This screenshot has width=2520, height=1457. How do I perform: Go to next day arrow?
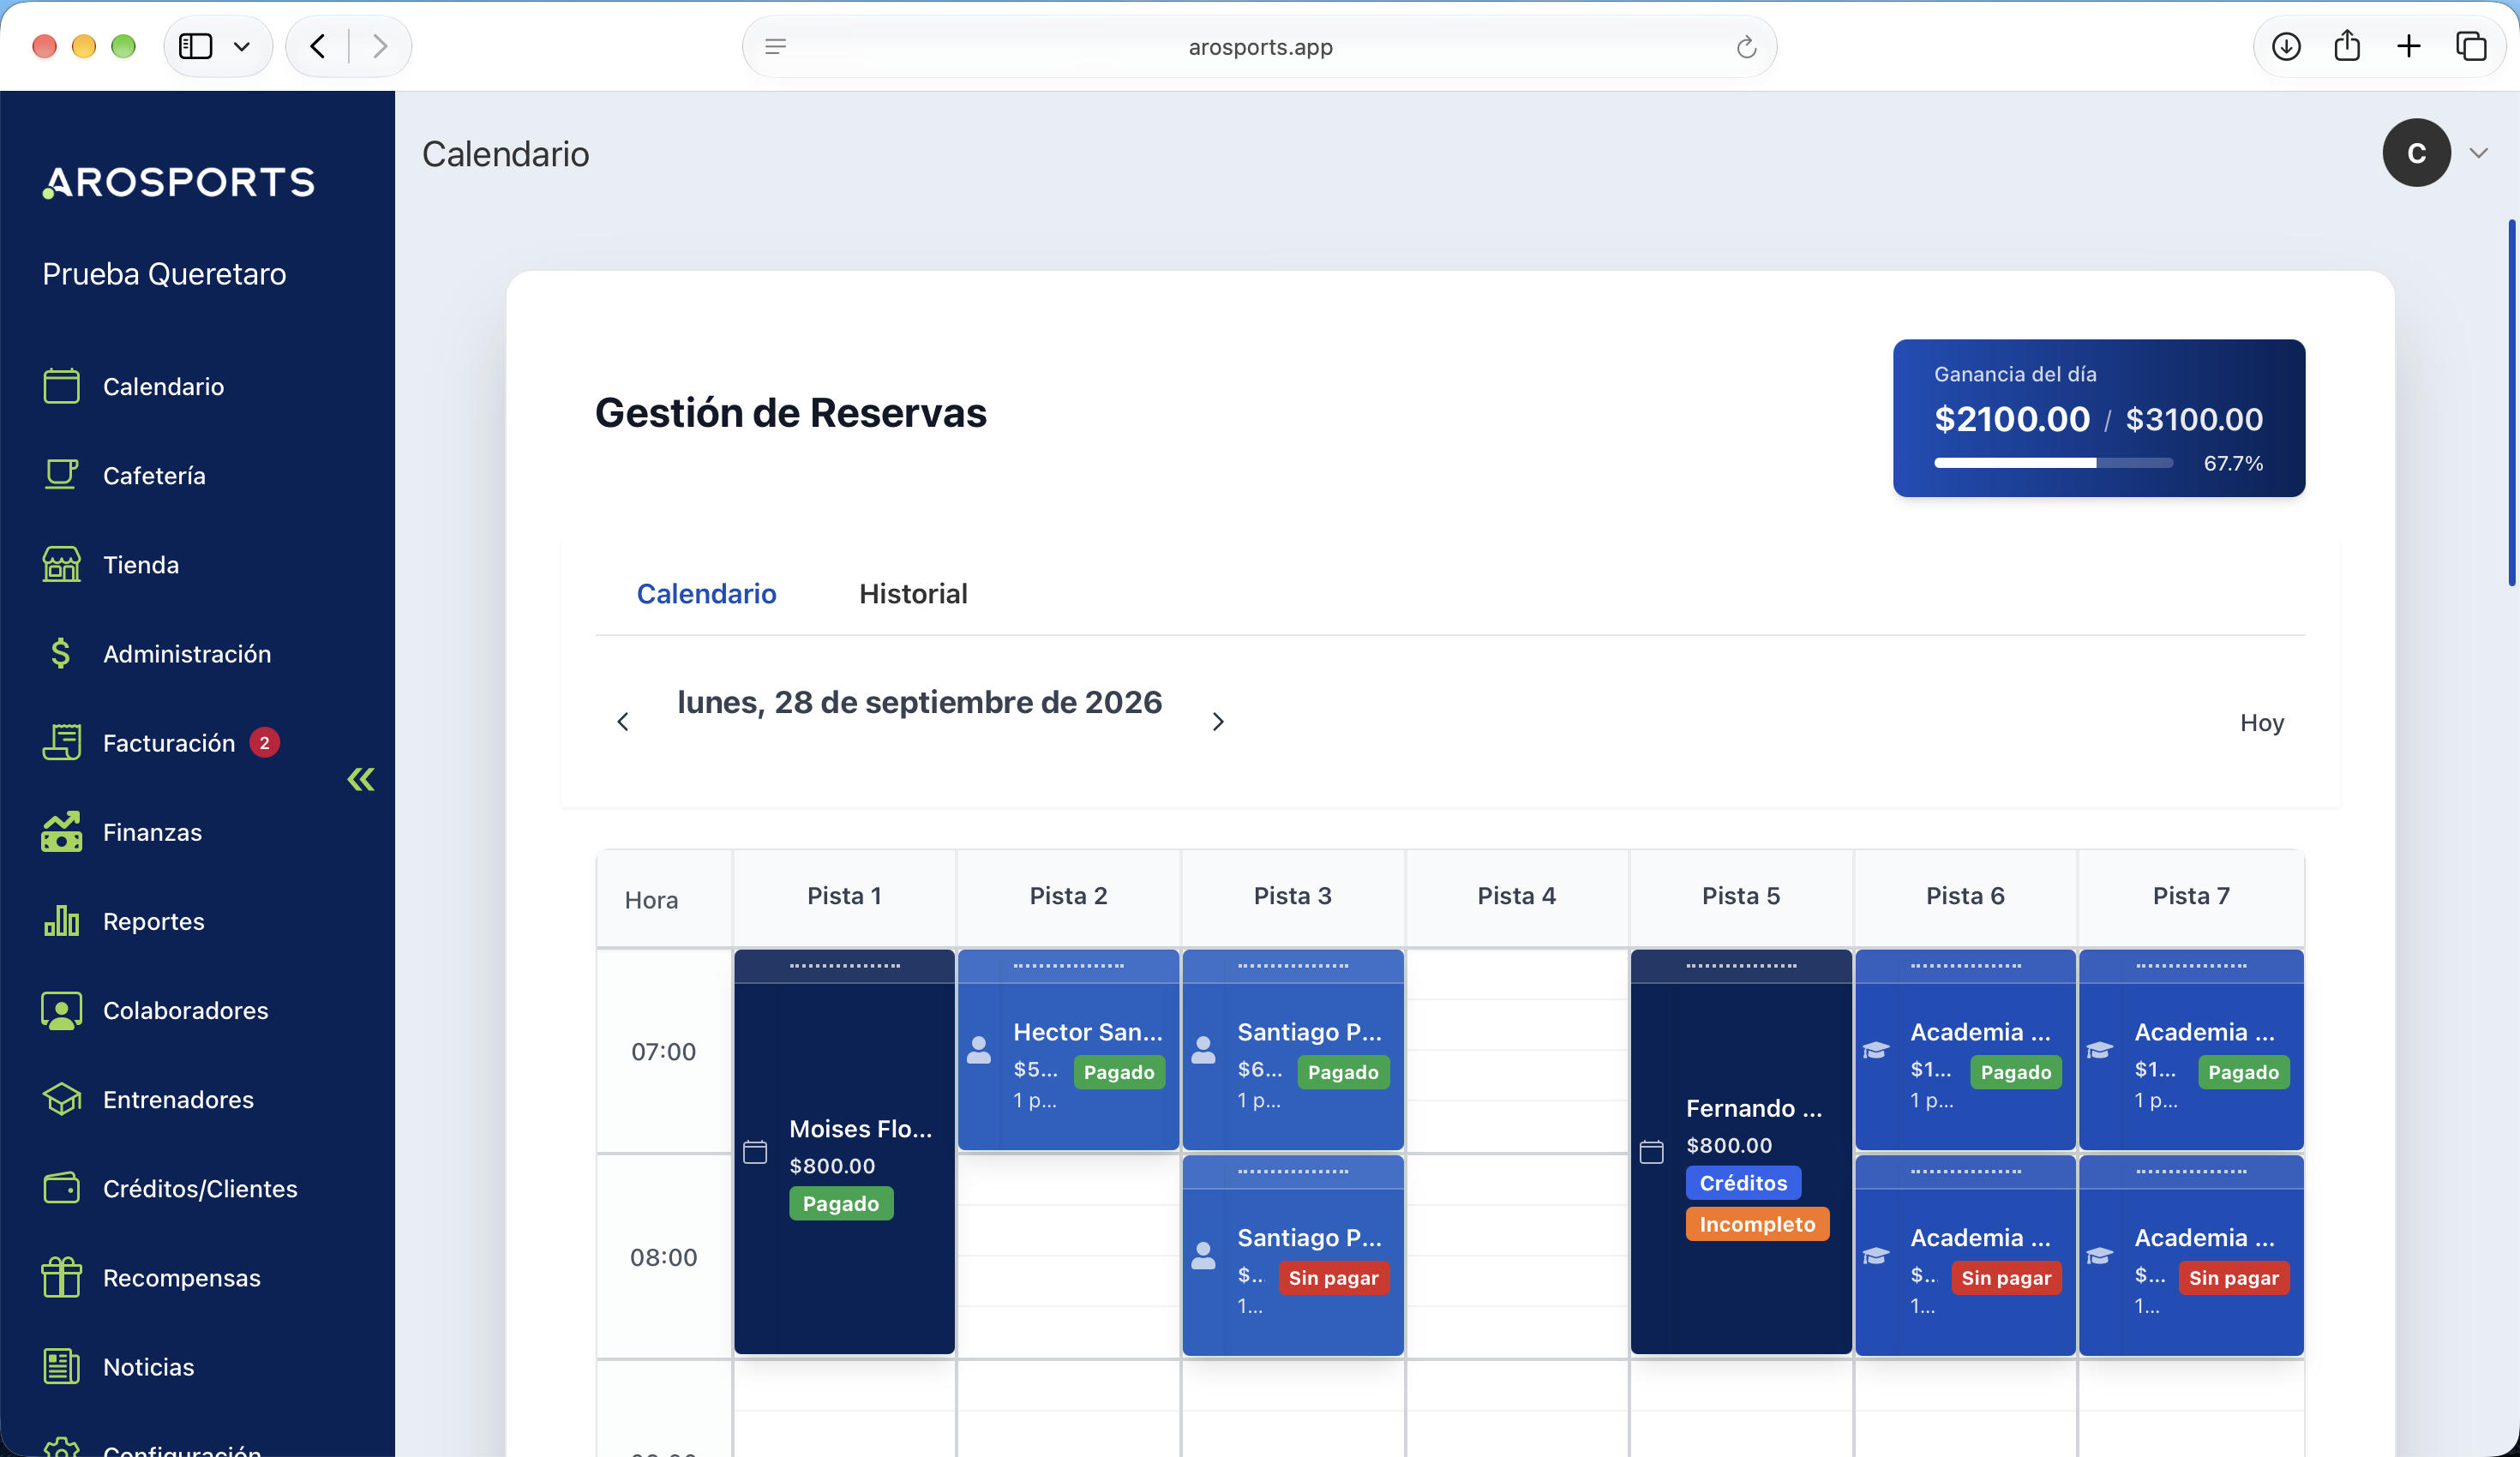pyautogui.click(x=1218, y=722)
